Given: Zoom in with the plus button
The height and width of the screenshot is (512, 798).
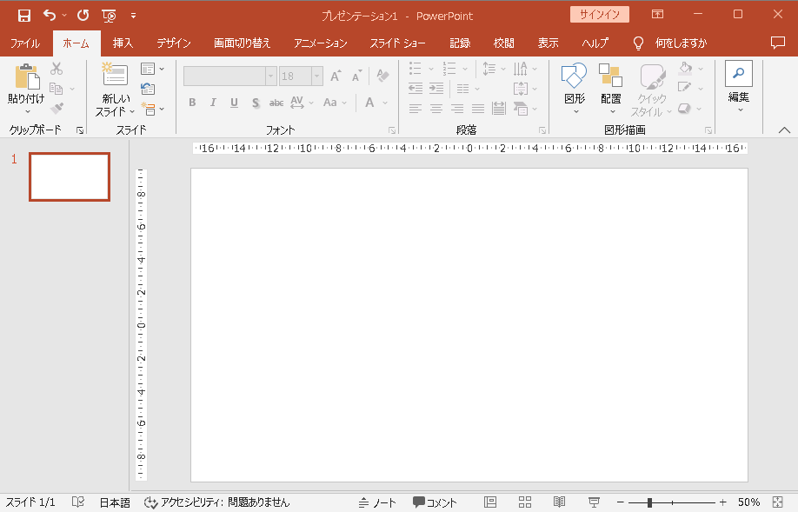Looking at the screenshot, I should (x=722, y=502).
